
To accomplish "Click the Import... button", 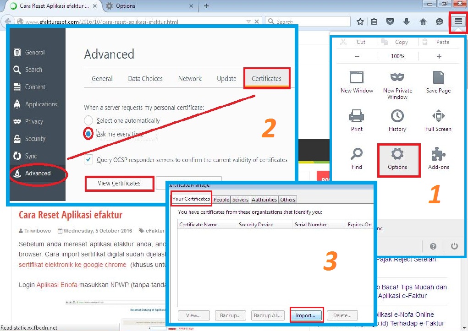I will pyautogui.click(x=306, y=315).
